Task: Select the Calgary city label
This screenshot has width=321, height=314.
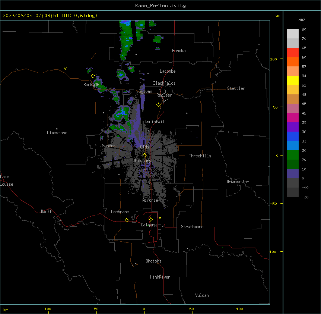Action: tap(149, 225)
